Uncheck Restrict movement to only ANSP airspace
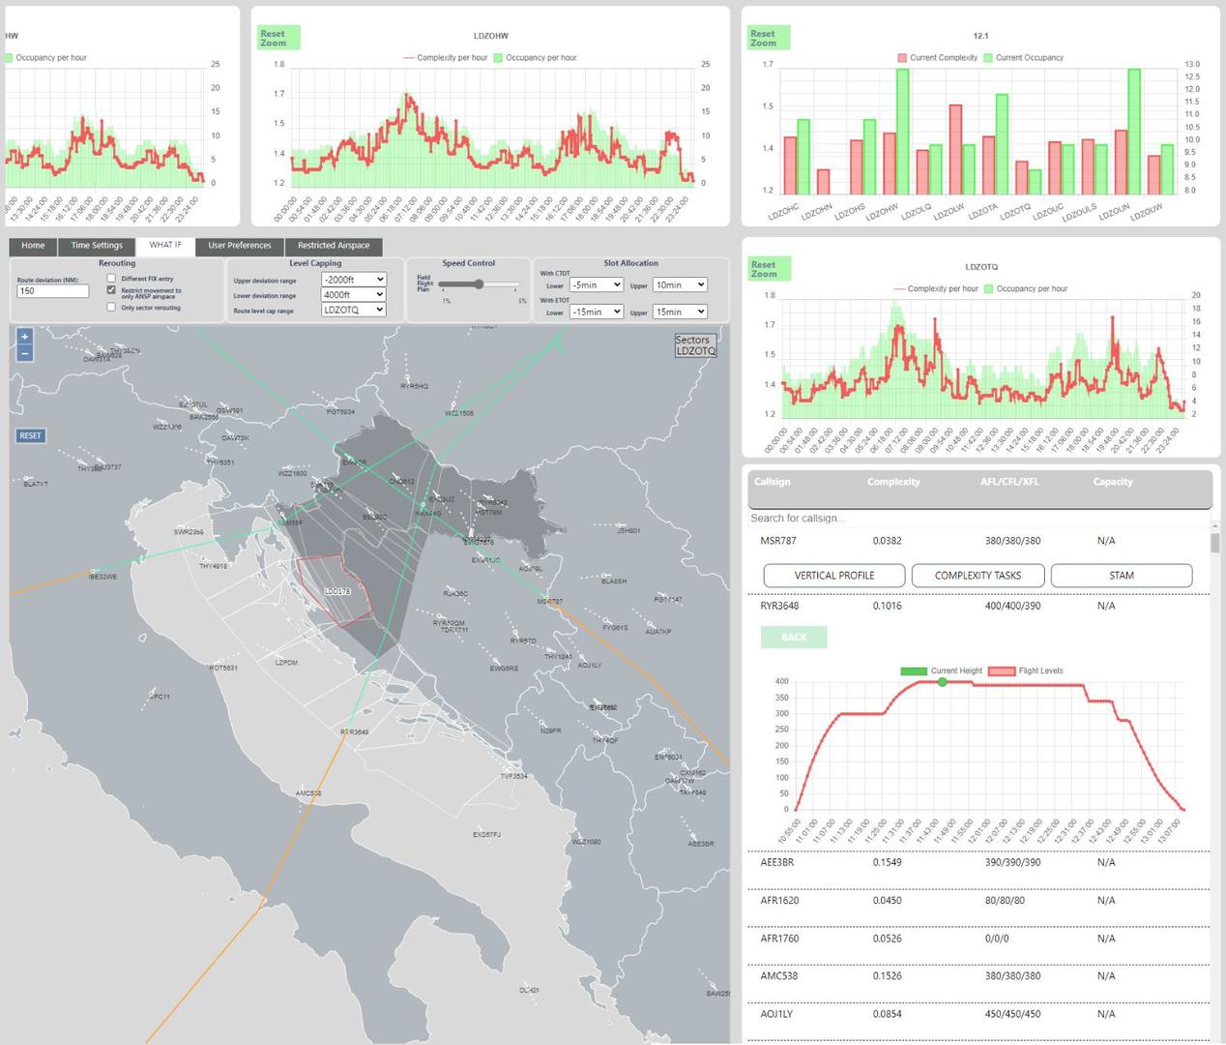1226x1045 pixels. pos(111,290)
